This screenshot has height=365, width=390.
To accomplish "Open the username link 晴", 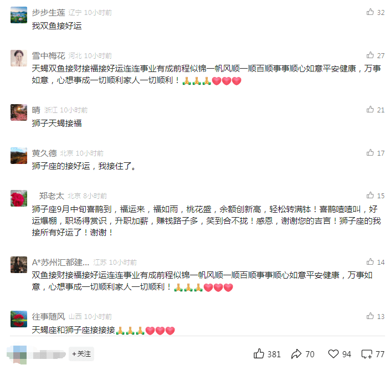I will pyautogui.click(x=36, y=110).
